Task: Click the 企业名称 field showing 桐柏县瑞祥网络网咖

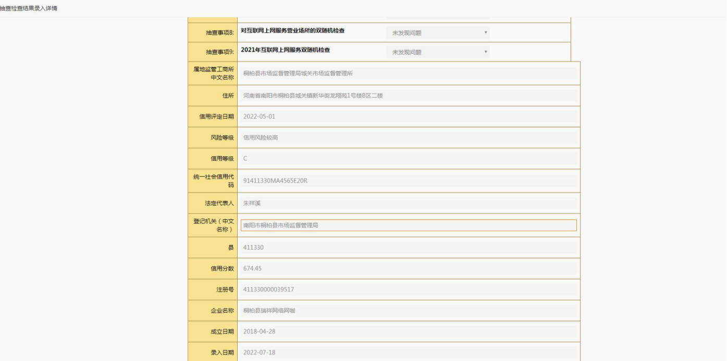Action: (x=409, y=310)
